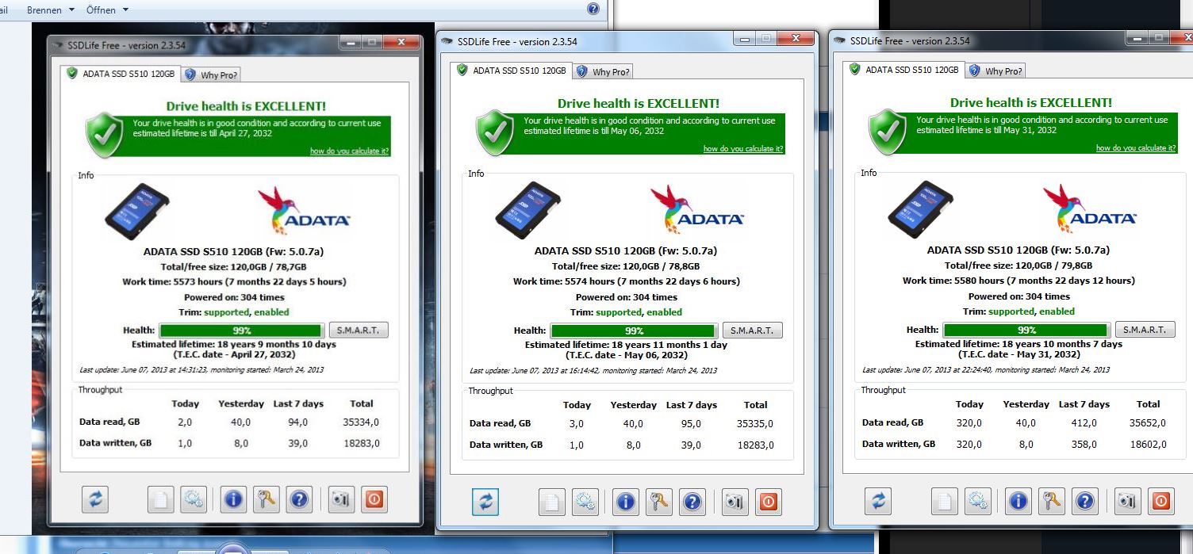Minimize the SSDLife window showing May 06, 2032
Image resolution: width=1193 pixels, height=554 pixels.
coord(743,38)
